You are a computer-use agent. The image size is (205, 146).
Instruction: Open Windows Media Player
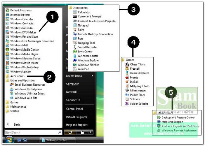pos(22,54)
